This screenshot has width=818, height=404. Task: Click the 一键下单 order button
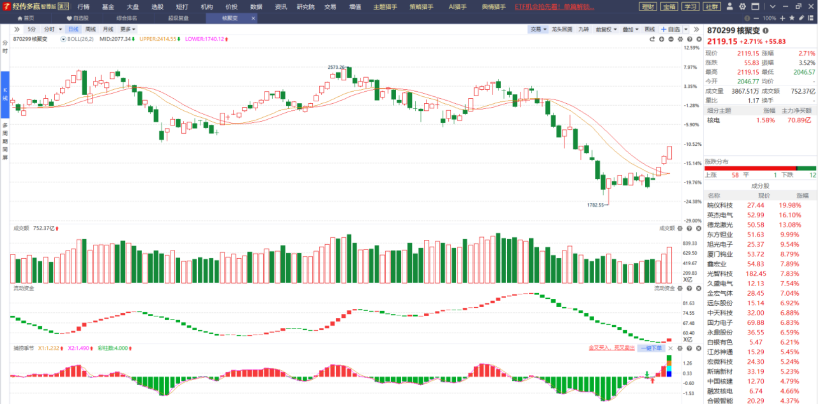(651, 348)
